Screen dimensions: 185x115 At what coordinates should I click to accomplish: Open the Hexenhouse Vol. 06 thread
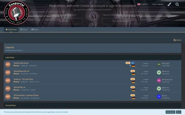click(21, 71)
